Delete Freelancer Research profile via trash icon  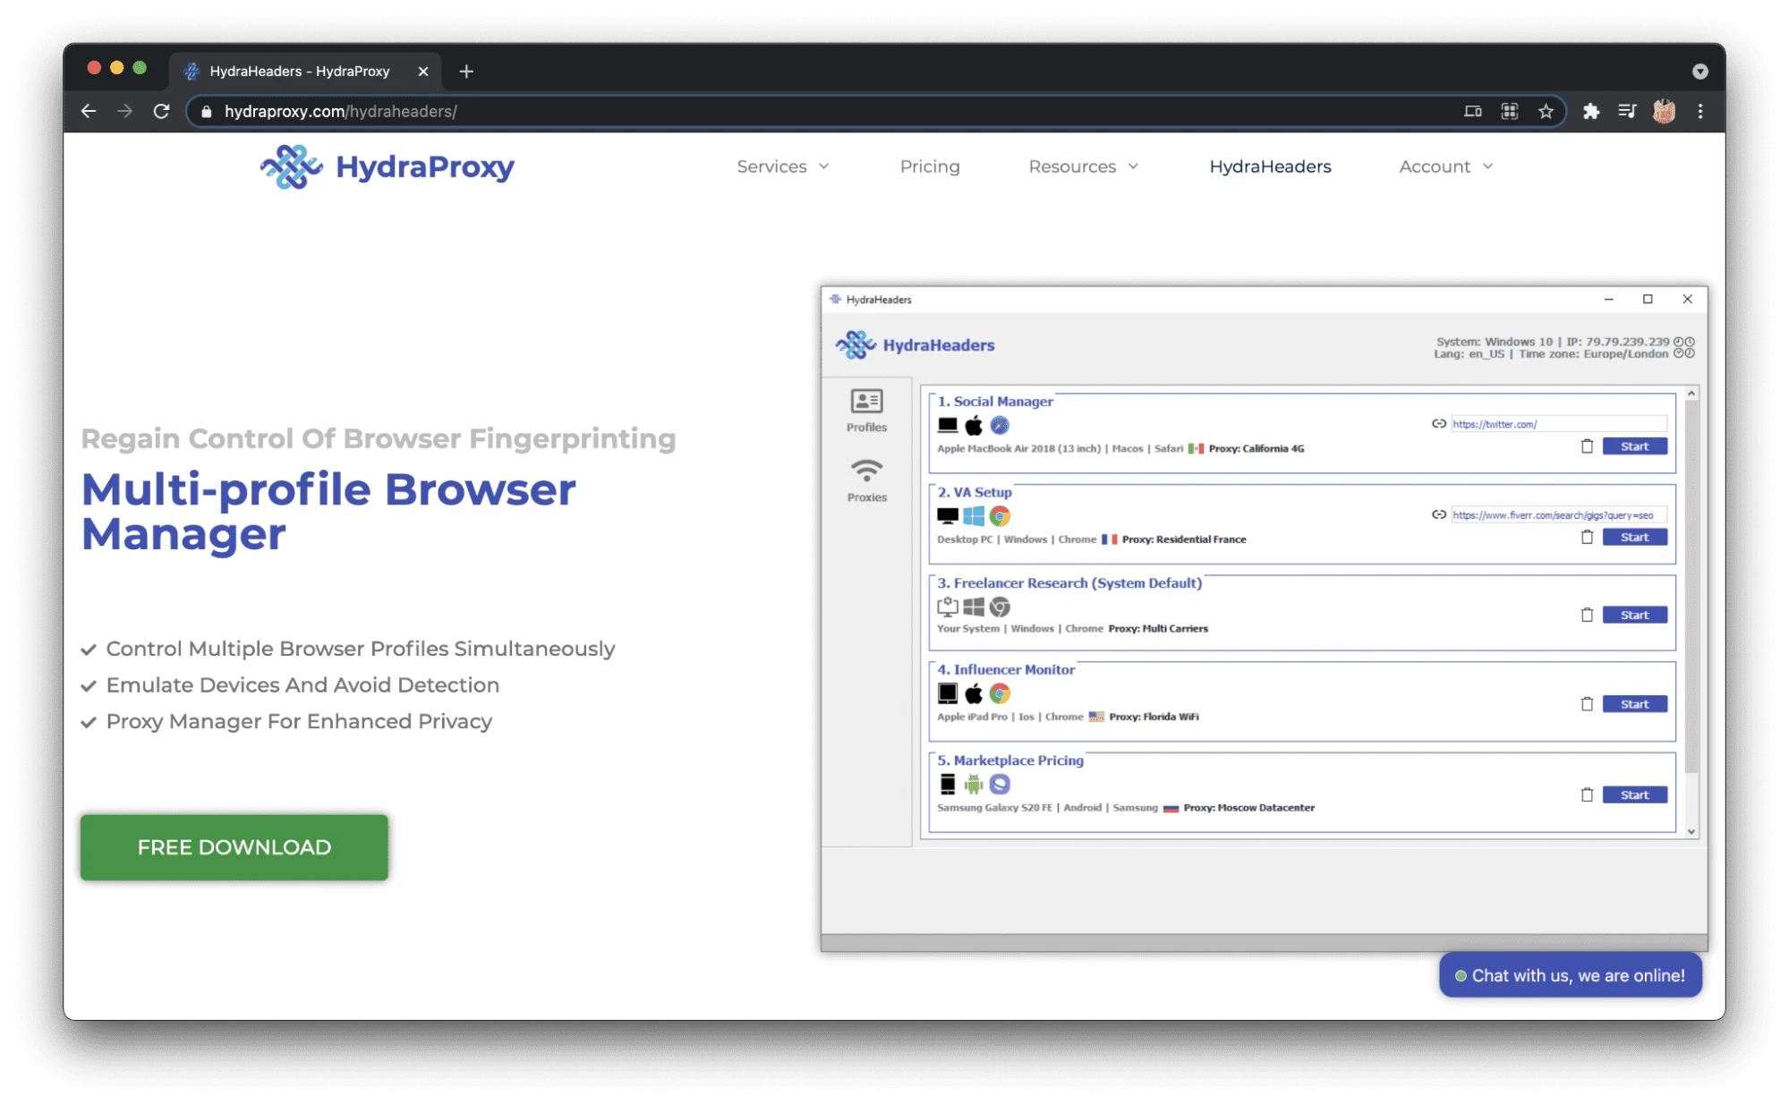tap(1587, 615)
